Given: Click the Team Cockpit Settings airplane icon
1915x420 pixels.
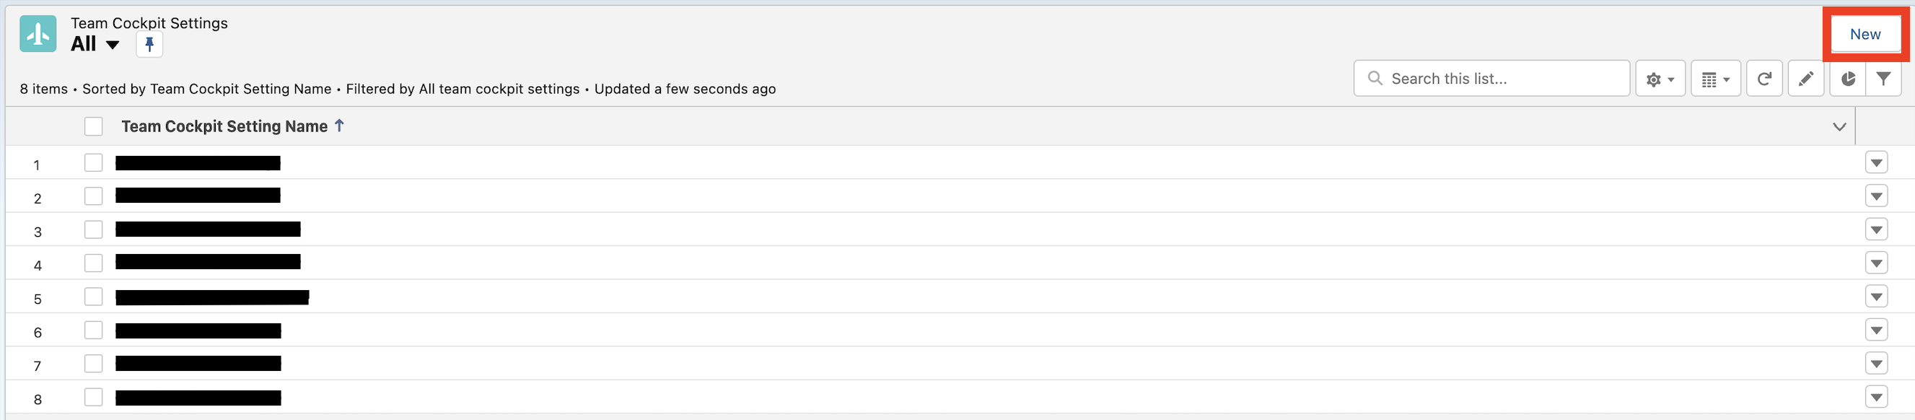Looking at the screenshot, I should coord(38,33).
